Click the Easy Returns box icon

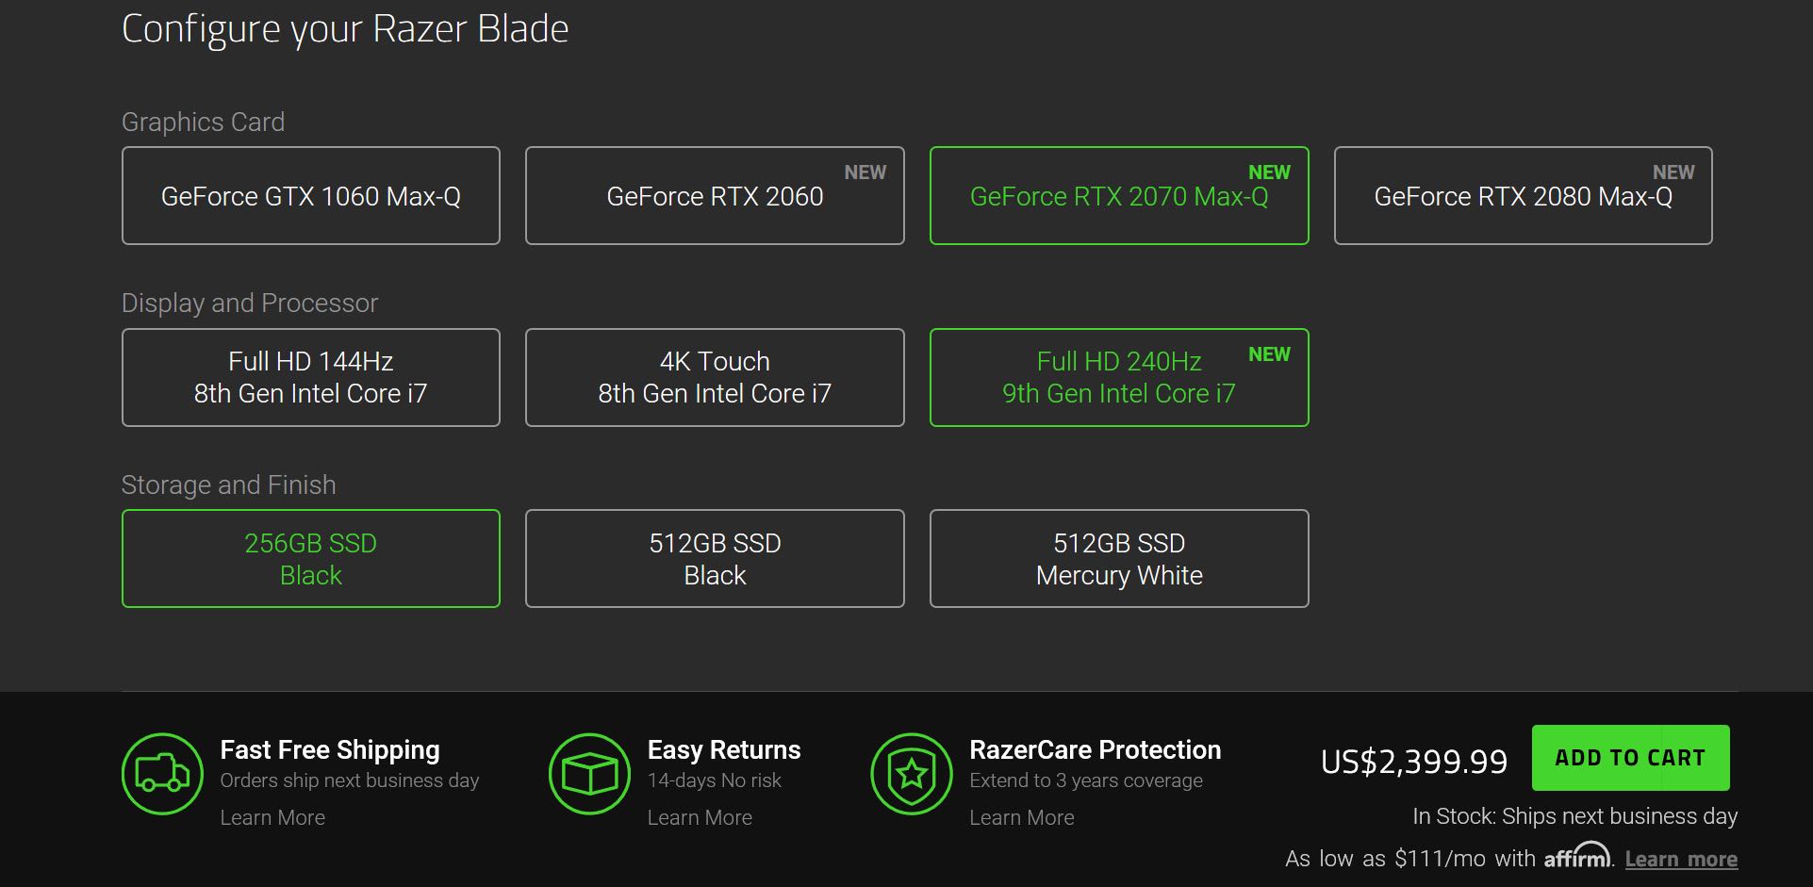(x=589, y=774)
